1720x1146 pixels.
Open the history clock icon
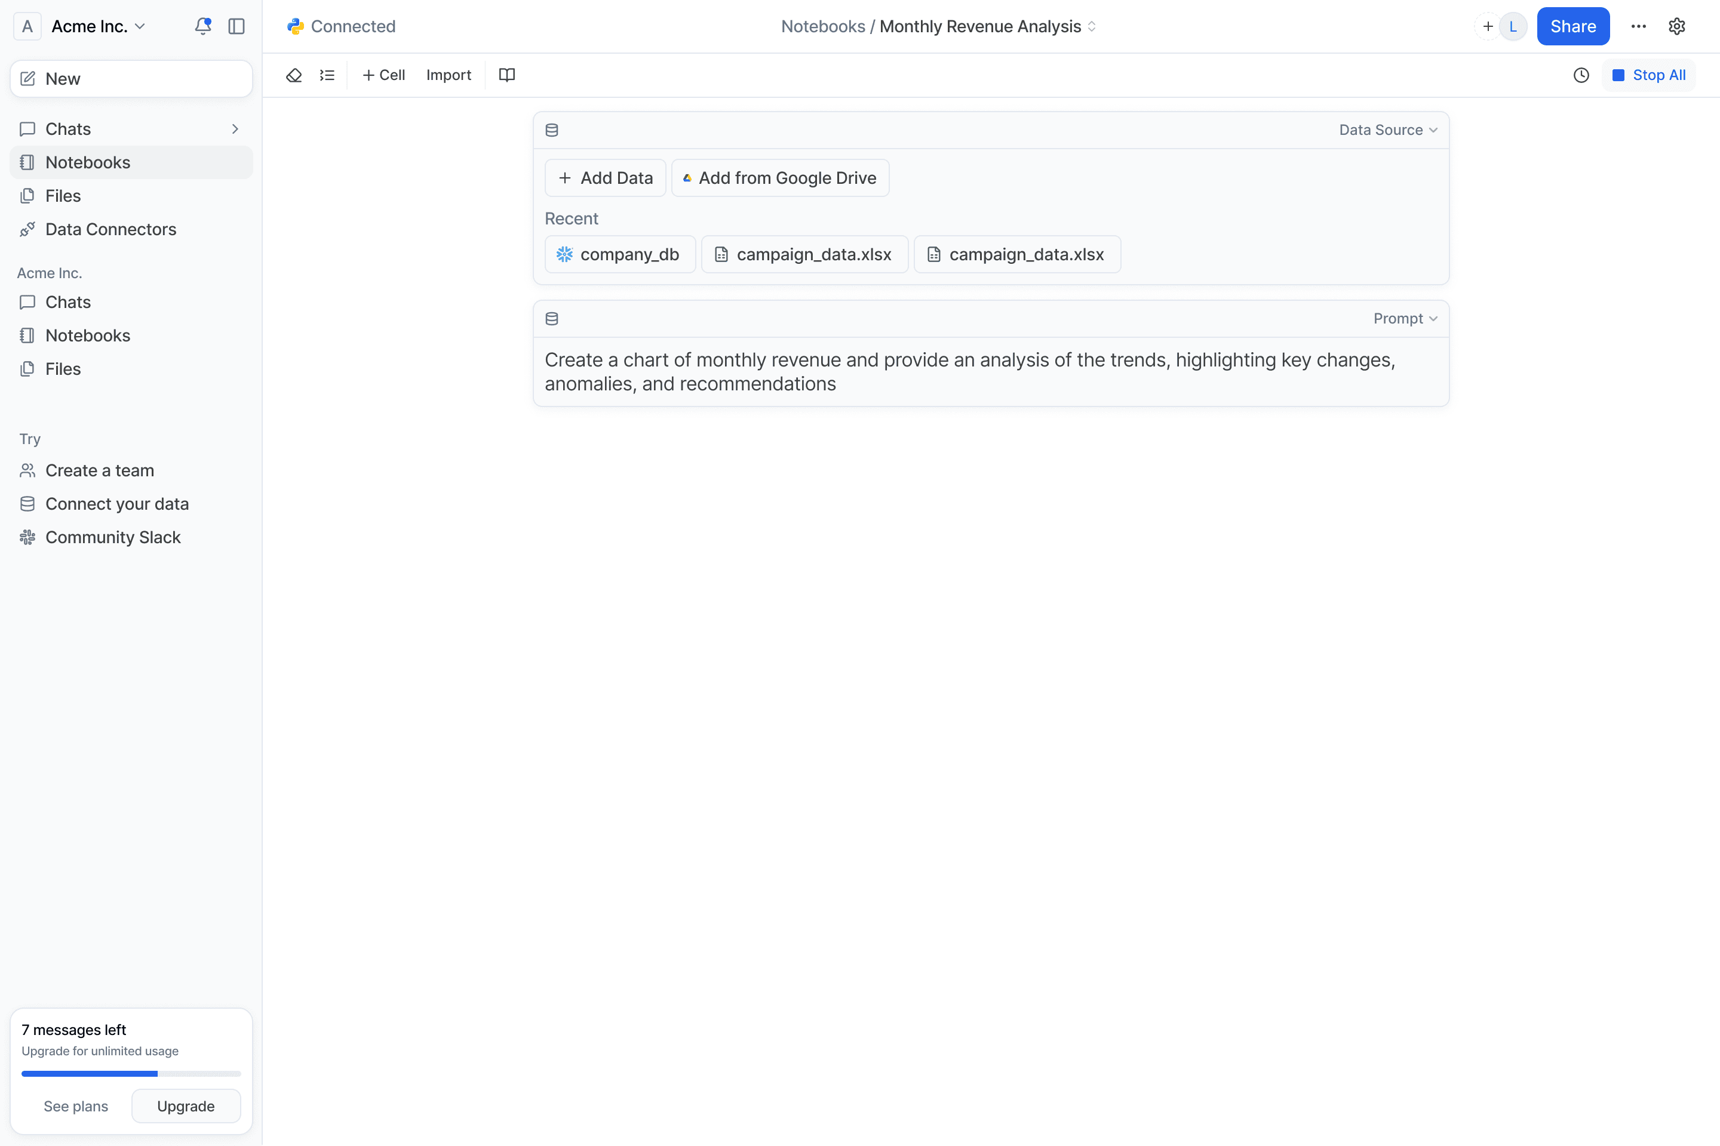click(x=1581, y=75)
